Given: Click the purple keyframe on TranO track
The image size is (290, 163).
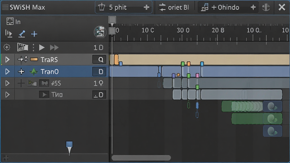Looking at the screenshot, I should pyautogui.click(x=174, y=75).
